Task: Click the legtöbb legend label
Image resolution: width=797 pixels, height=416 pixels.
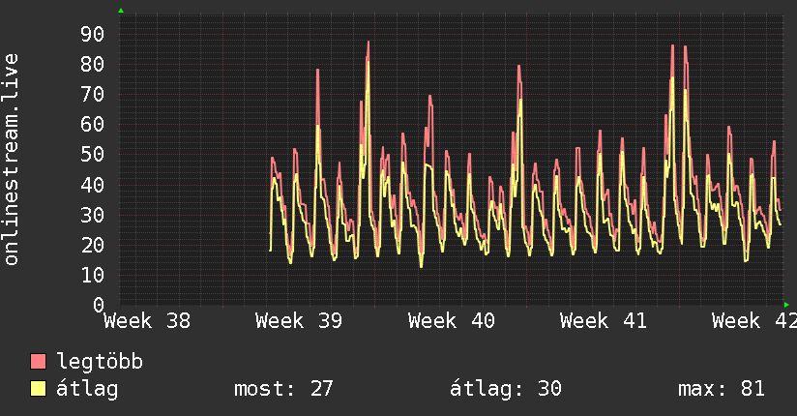Action: (x=100, y=362)
